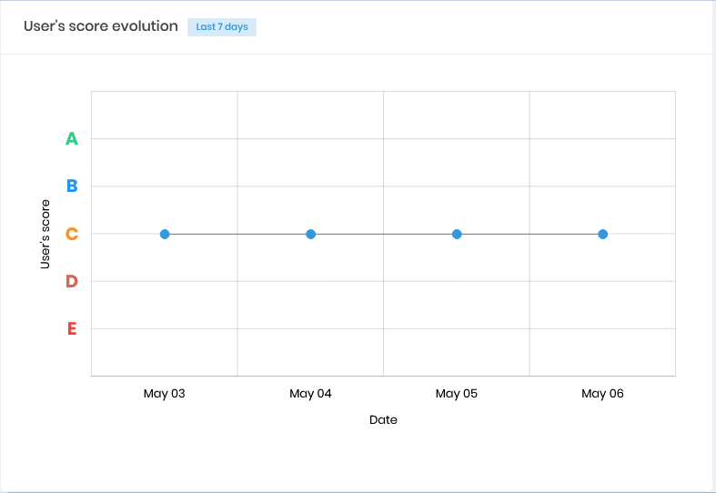Click the 'Date' axis title
Screen dimensions: 716x493
(x=383, y=420)
